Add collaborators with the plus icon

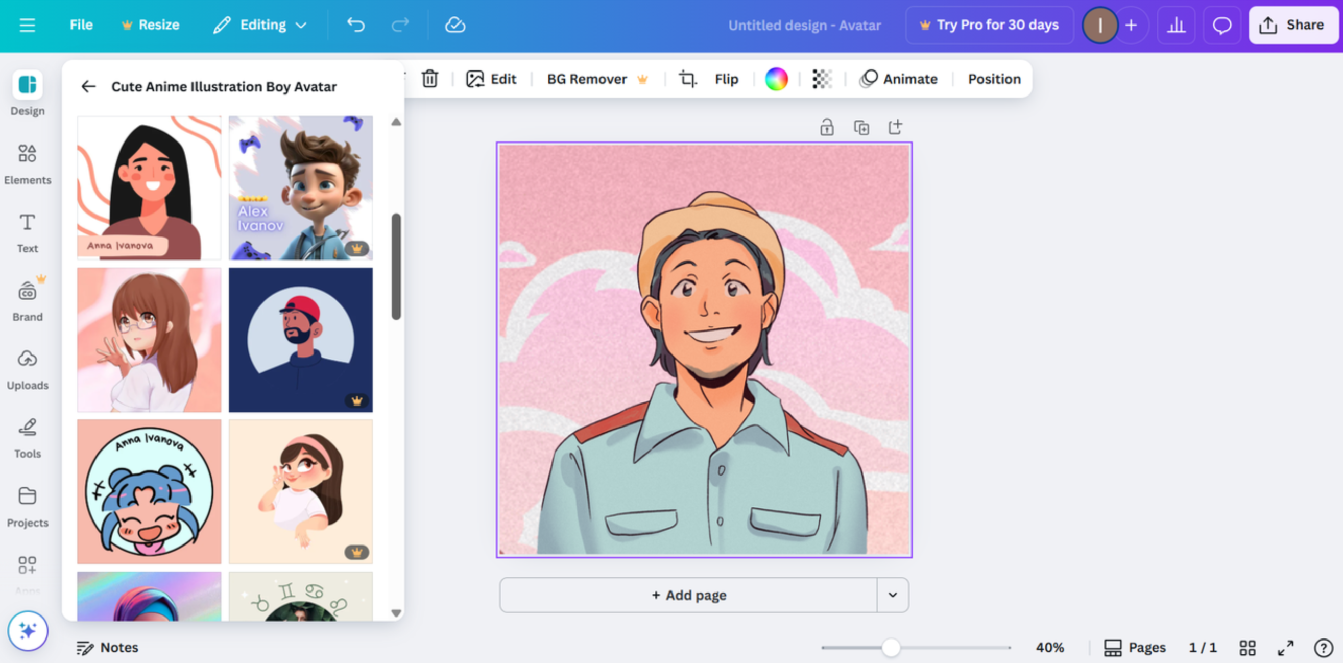click(x=1131, y=25)
